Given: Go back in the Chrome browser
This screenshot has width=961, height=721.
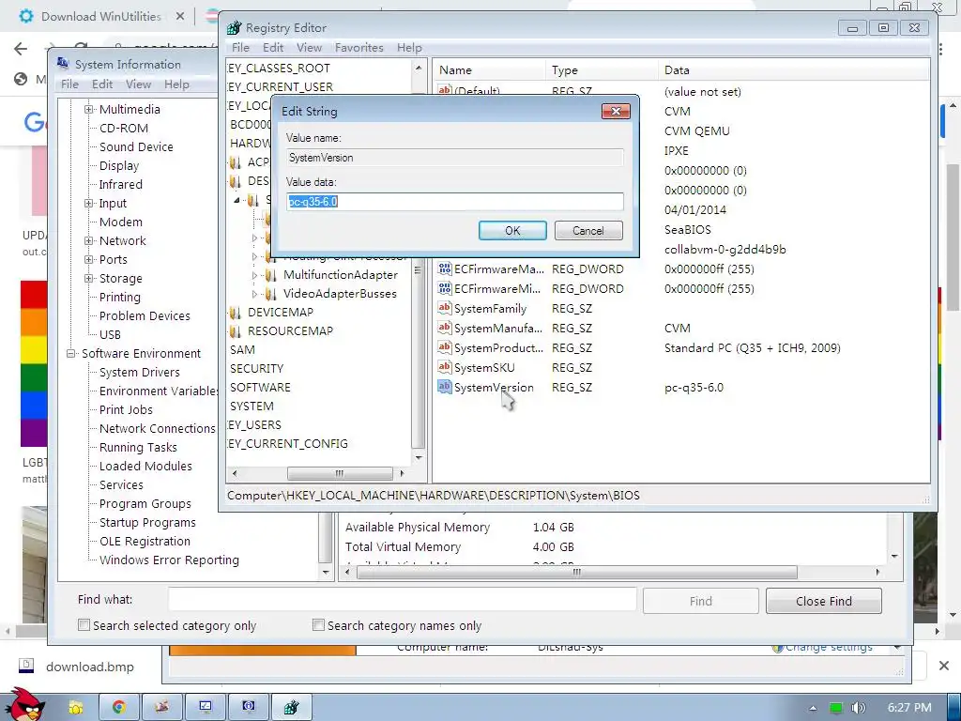Looking at the screenshot, I should [x=21, y=49].
